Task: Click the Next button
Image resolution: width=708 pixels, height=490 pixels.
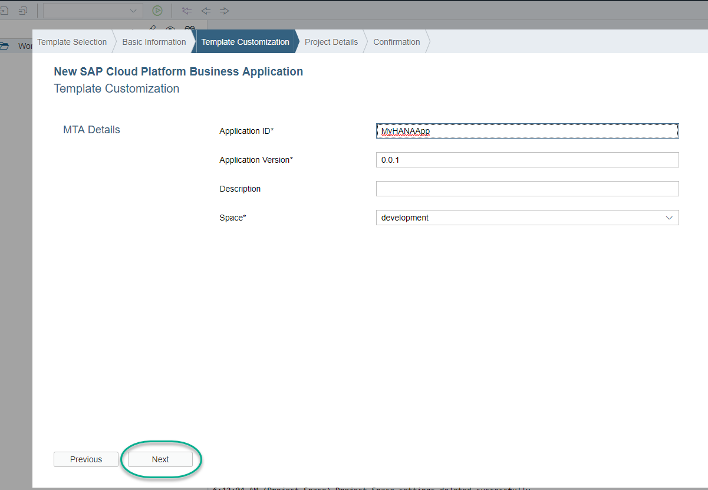Action: click(160, 459)
